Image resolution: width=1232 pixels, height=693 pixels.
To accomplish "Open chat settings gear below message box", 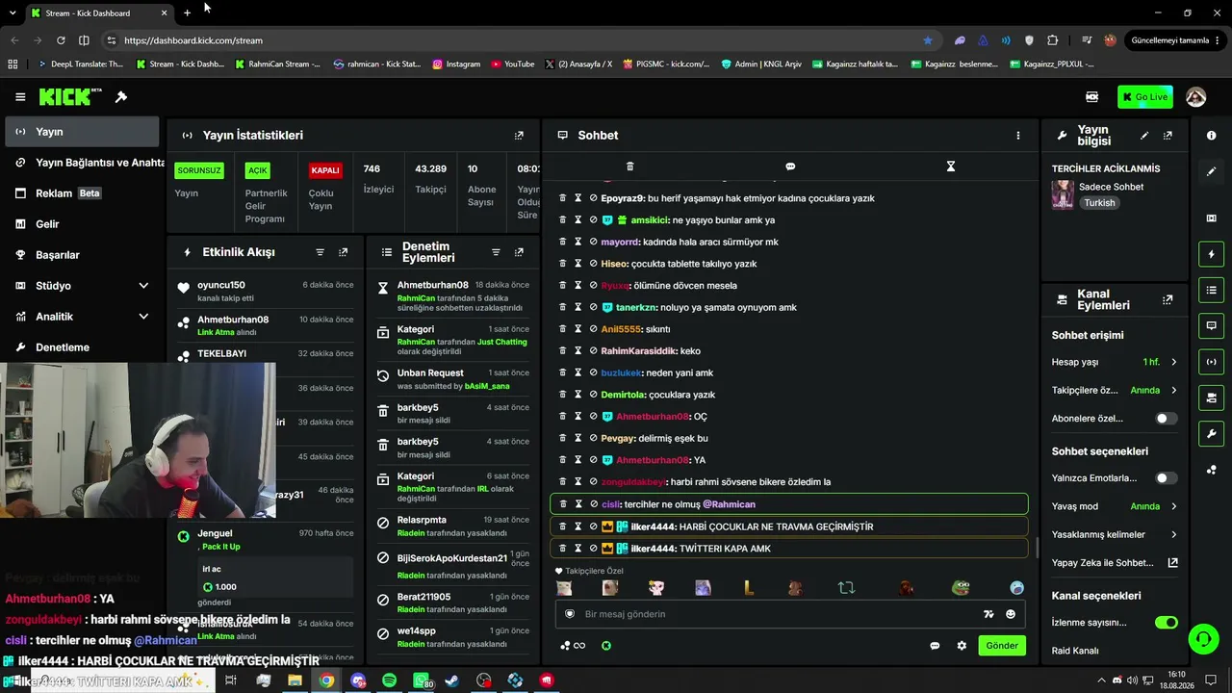I will point(962,646).
